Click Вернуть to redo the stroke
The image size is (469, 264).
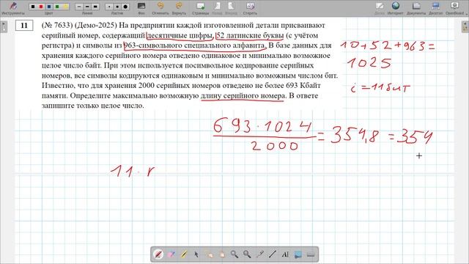(179, 8)
